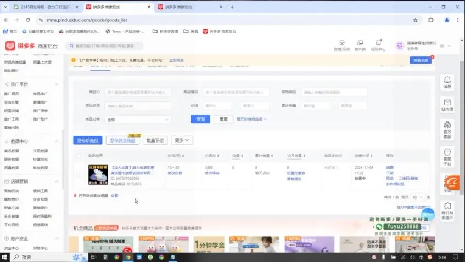Viewport: 465px width, 262px height.
Task: Toggle select-all checkbox in table header
Action: [79, 155]
